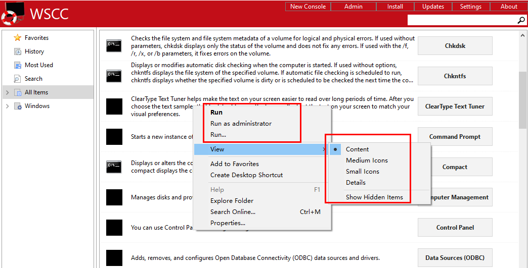Click the Chkdsk description text
Image resolution: width=528 pixels, height=268 pixels.
[x=273, y=45]
